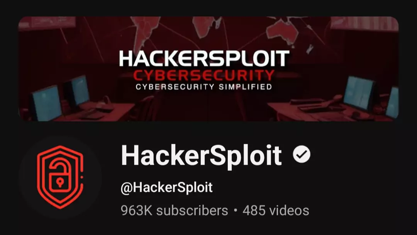Click the red CYBERSECURITY banner text
The width and height of the screenshot is (417, 235).
click(x=204, y=76)
